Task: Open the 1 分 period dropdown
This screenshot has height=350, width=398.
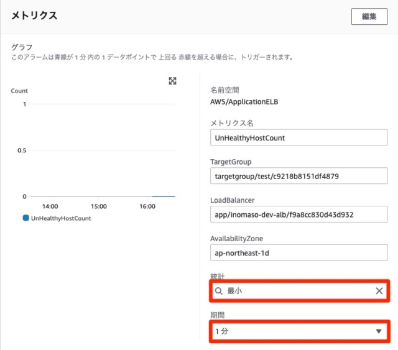Action: [299, 331]
